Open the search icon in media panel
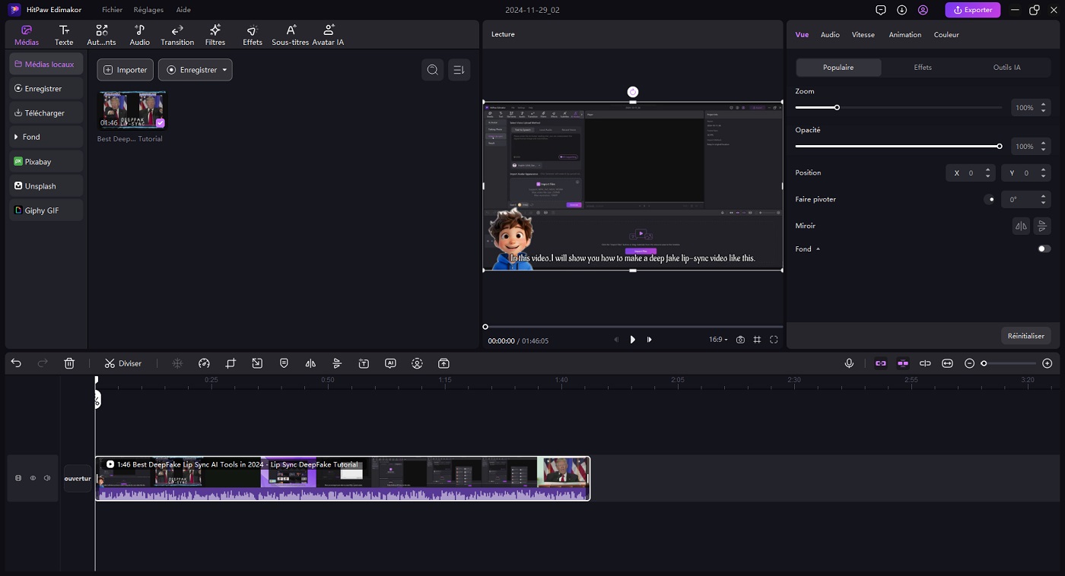Viewport: 1065px width, 576px height. pyautogui.click(x=433, y=70)
